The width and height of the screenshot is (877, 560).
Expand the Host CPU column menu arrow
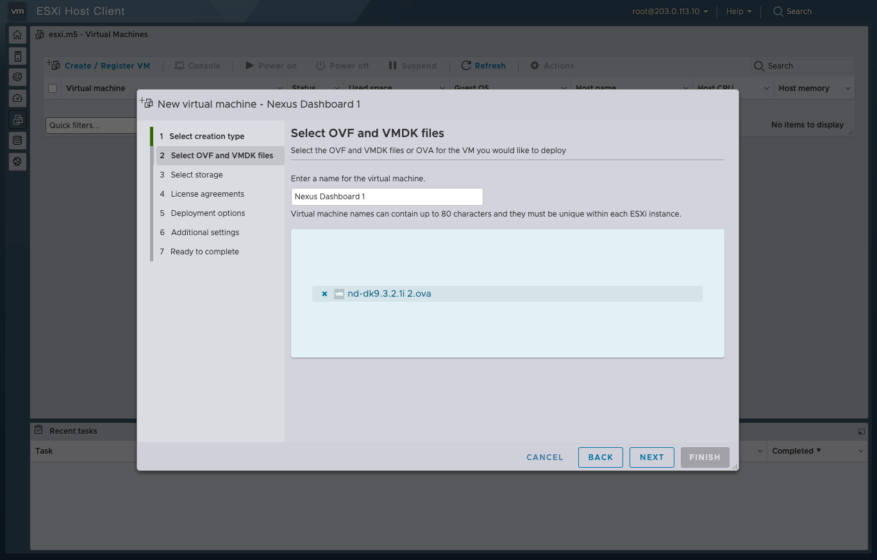coord(767,88)
